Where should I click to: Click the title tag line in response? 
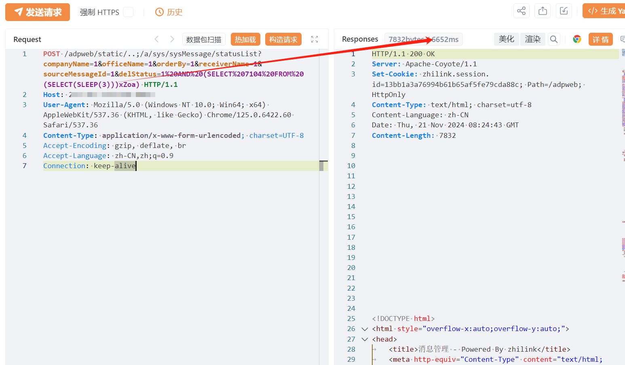pos(479,349)
